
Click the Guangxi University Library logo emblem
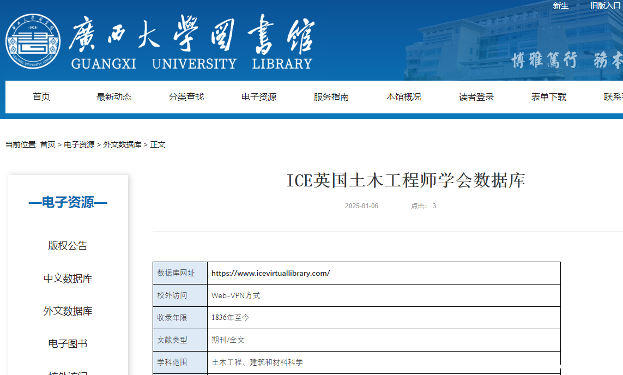click(x=33, y=42)
